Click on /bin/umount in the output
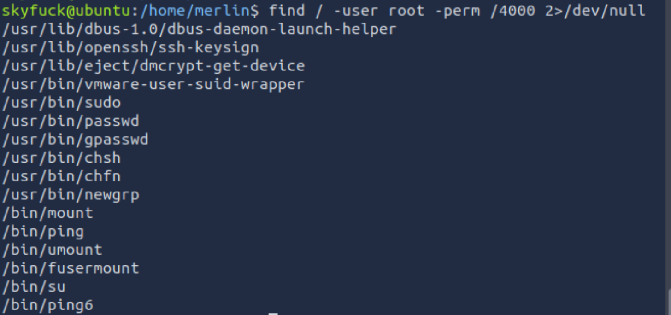Viewport: 671px width, 315px height. click(52, 250)
